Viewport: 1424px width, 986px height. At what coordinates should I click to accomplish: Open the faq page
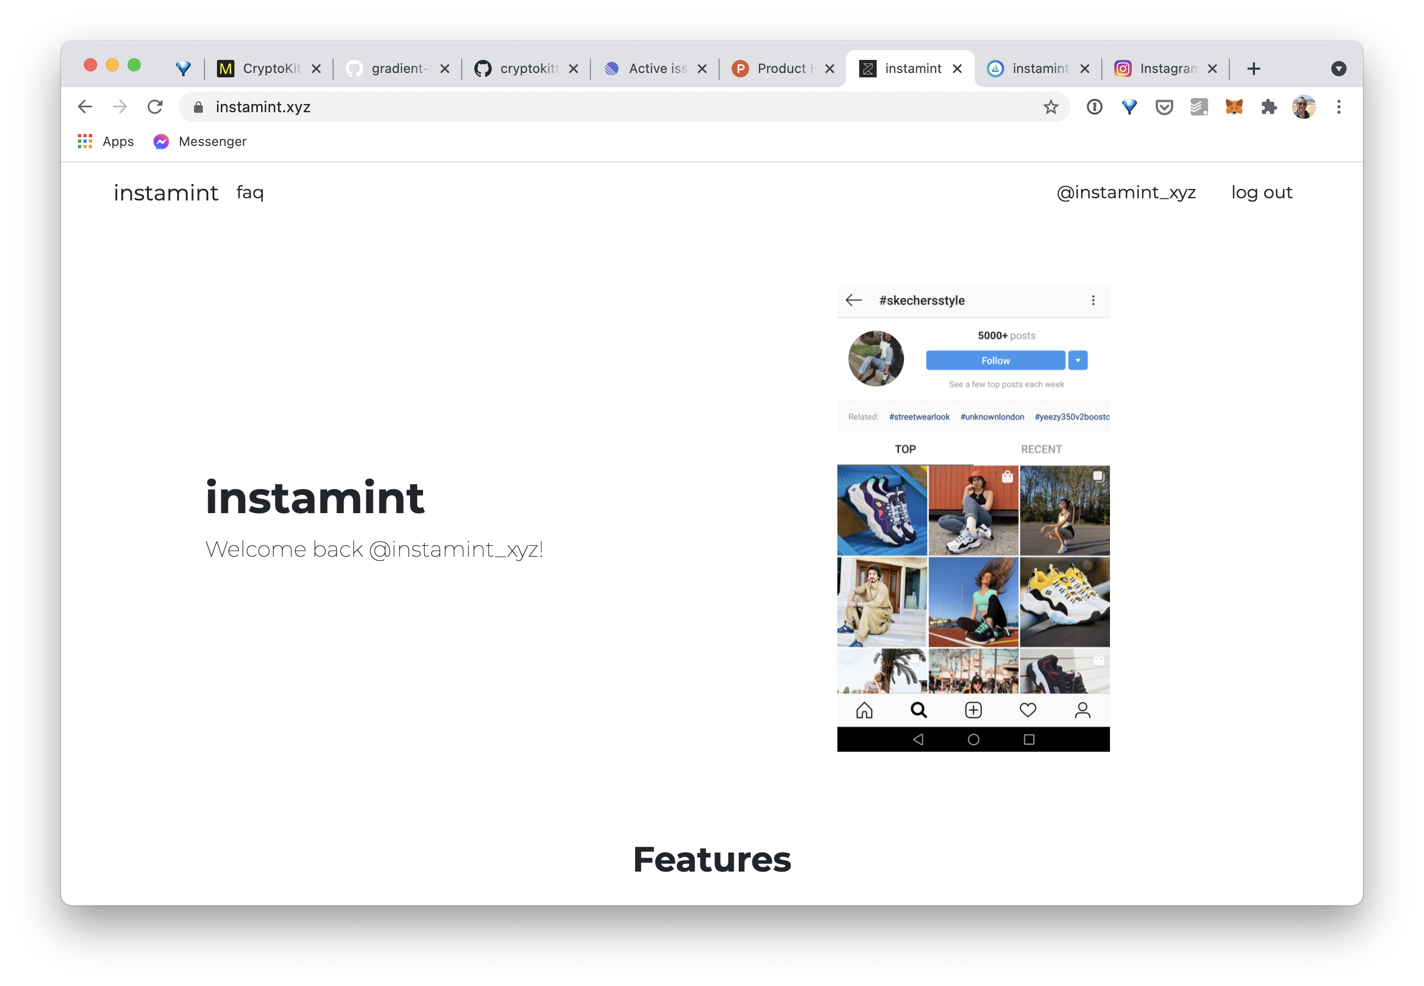click(250, 192)
